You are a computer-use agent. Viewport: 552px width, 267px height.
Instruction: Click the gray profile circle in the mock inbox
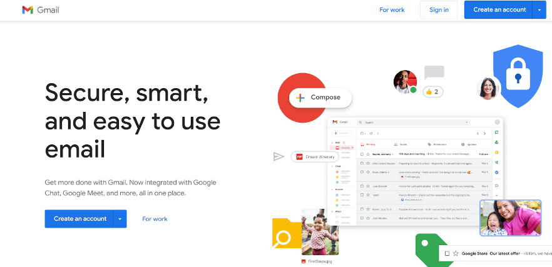[497, 122]
